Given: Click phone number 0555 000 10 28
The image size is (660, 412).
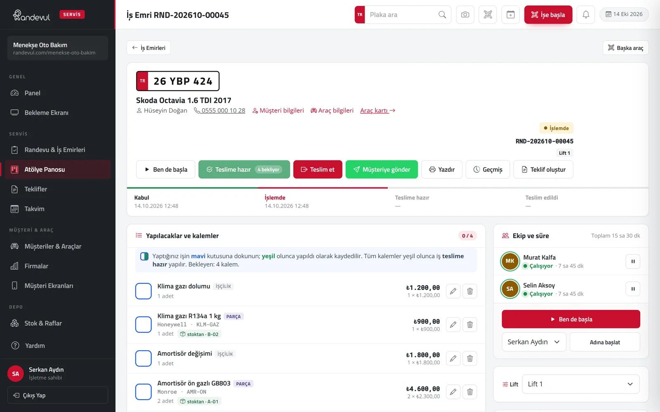Looking at the screenshot, I should coord(219,110).
